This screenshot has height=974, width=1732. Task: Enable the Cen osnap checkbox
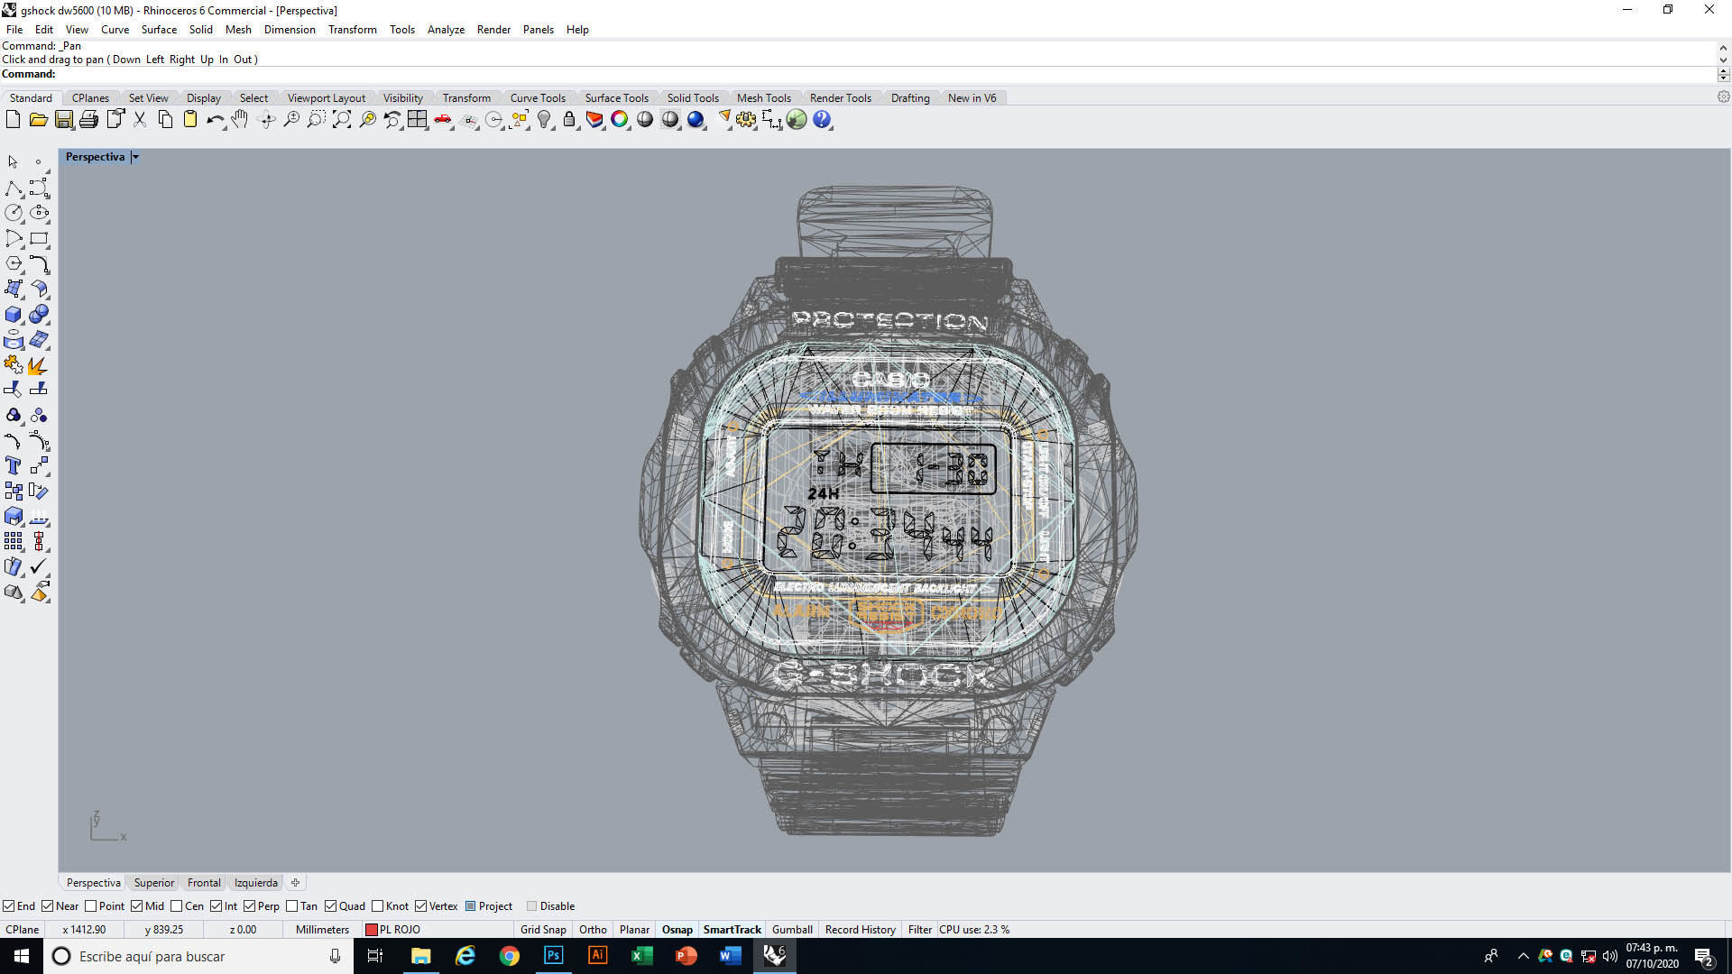click(177, 906)
